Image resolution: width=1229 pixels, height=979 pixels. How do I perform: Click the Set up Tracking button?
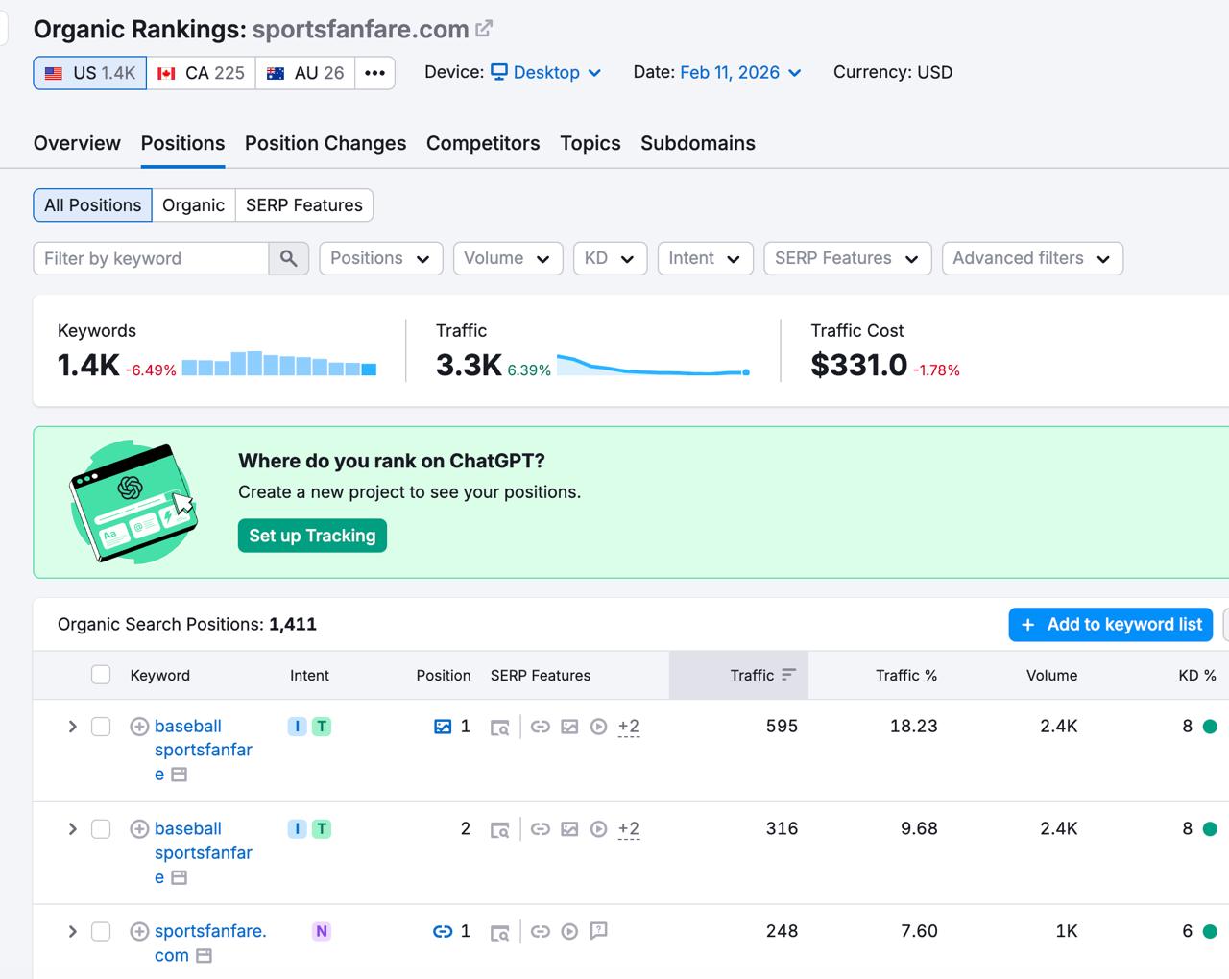click(x=312, y=536)
